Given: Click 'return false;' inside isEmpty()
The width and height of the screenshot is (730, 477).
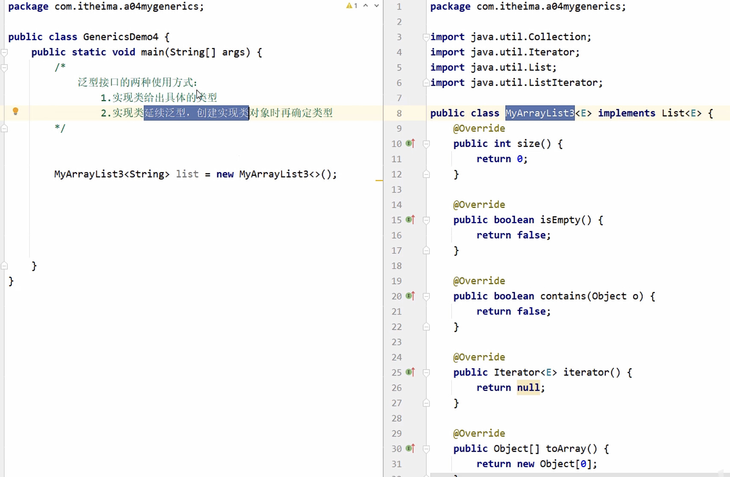Looking at the screenshot, I should click(514, 235).
